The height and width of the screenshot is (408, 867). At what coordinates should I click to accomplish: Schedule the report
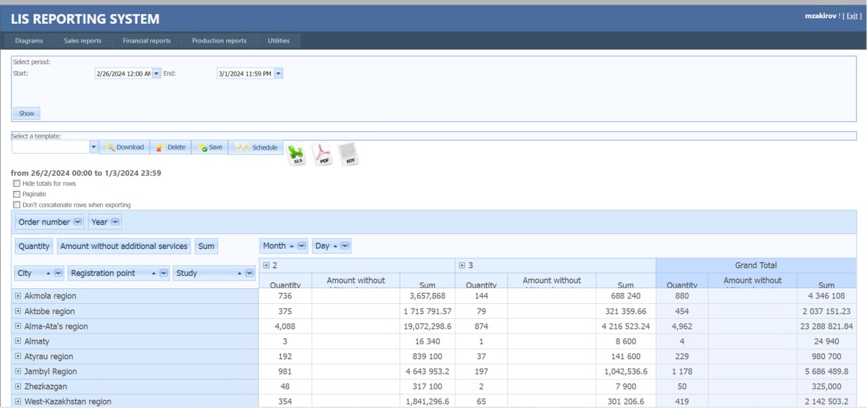pos(257,147)
